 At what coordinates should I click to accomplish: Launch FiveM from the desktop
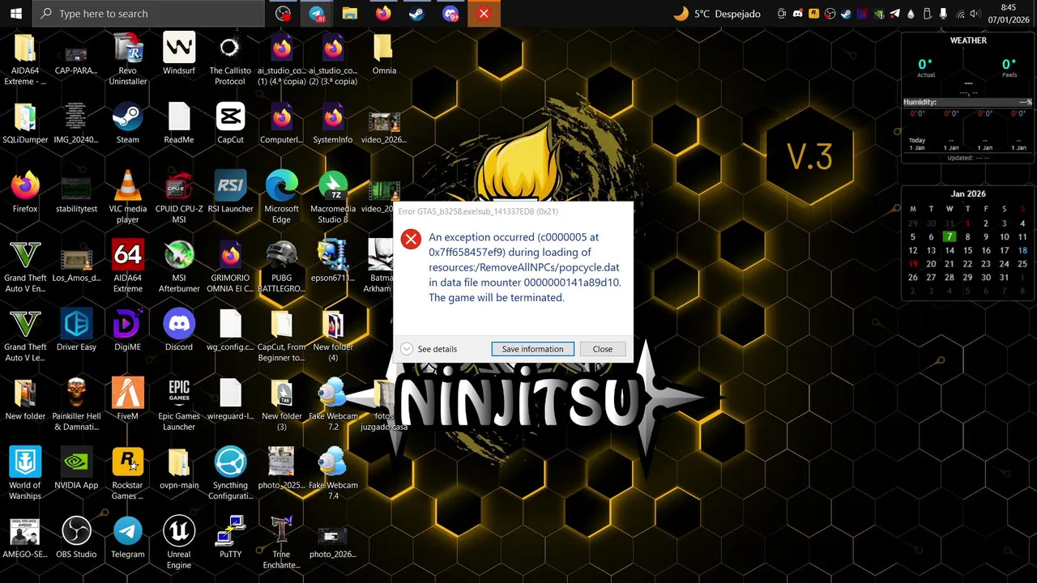(128, 400)
